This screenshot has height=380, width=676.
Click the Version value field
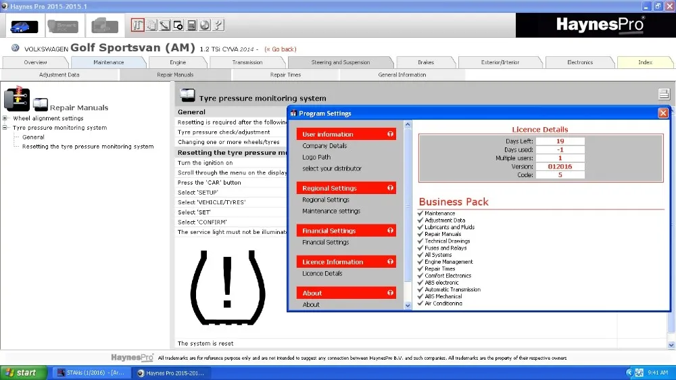pos(560,166)
